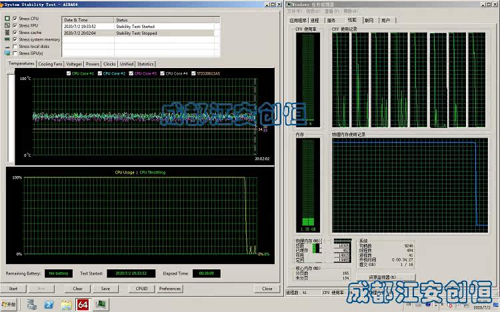Screen dimensions: 500x312
Task: Open Server Manager icon in the taskbar
Action: click(x=31, y=305)
